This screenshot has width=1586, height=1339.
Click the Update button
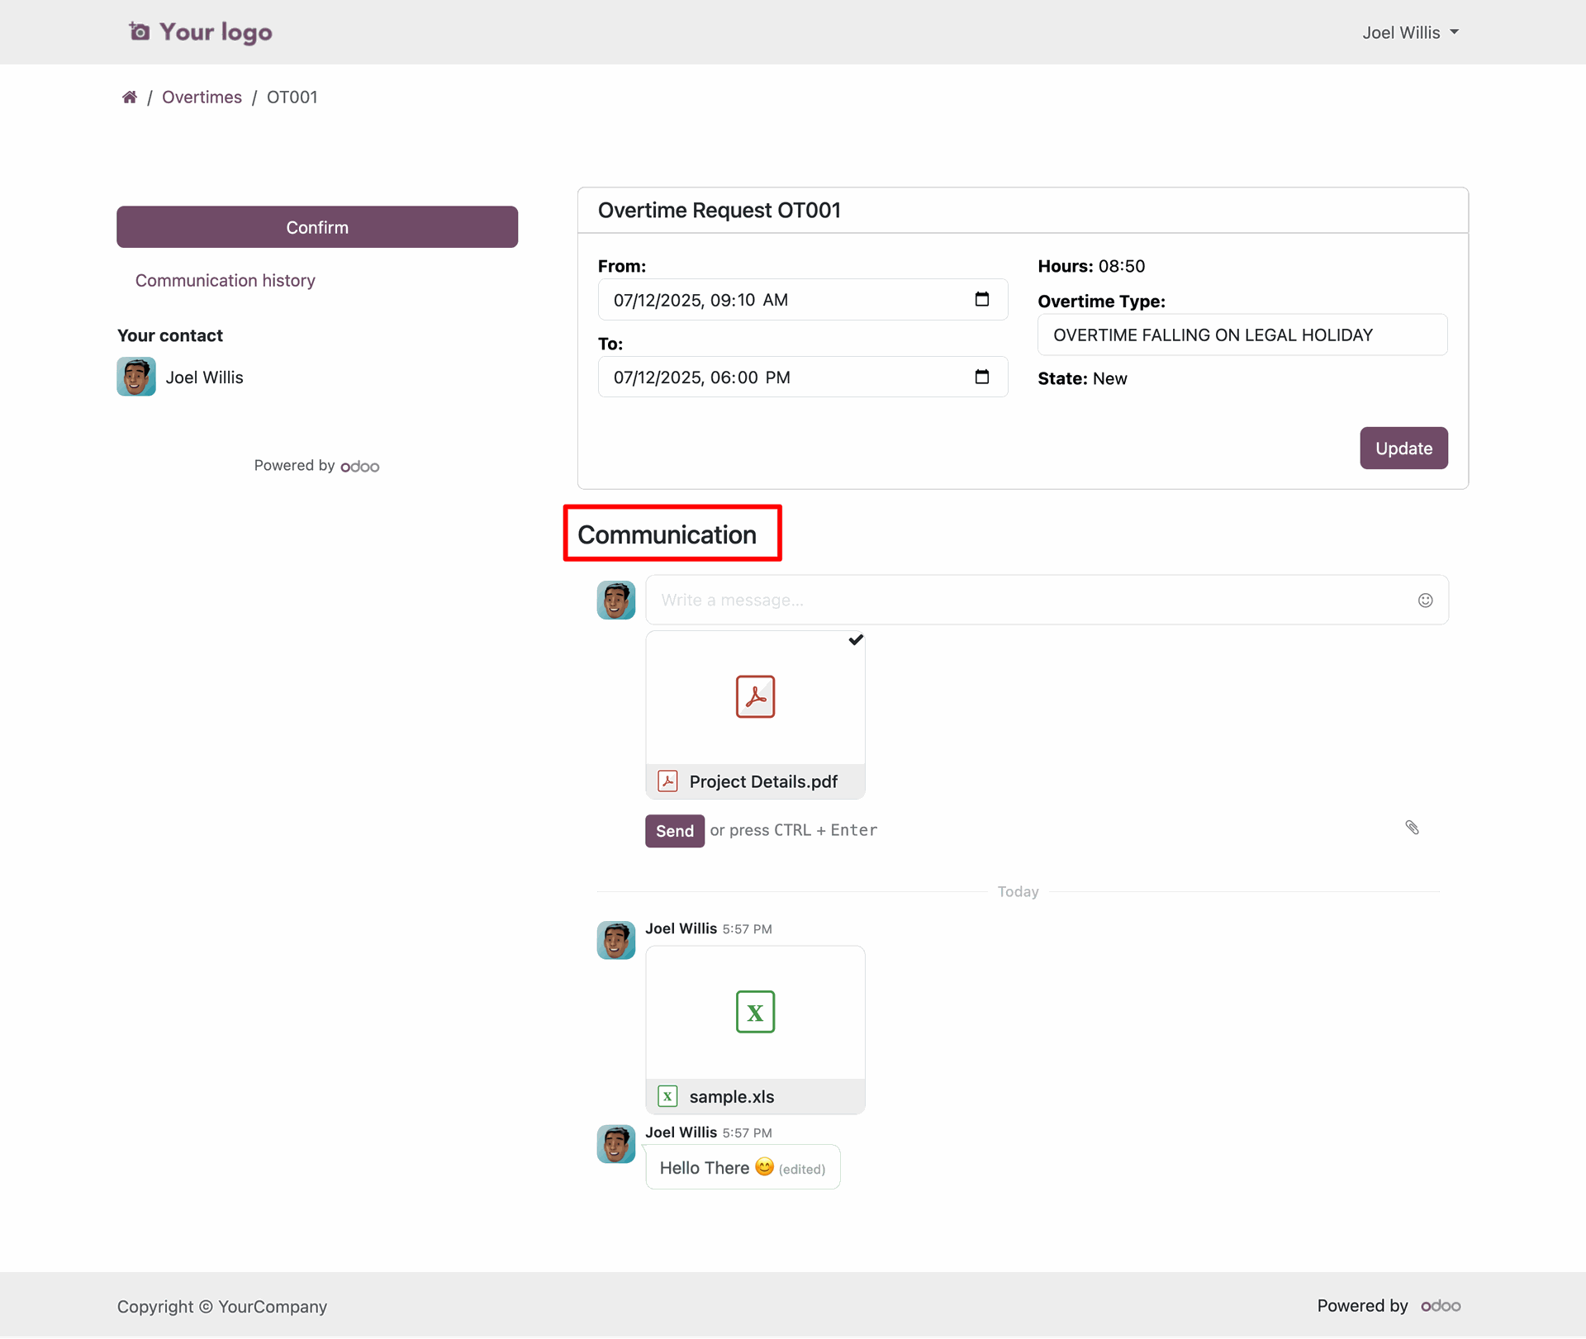(1403, 449)
